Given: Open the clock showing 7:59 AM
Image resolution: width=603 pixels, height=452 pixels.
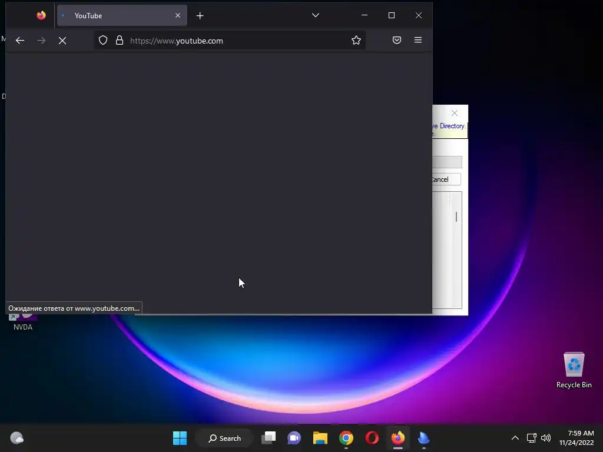Looking at the screenshot, I should click(x=577, y=438).
